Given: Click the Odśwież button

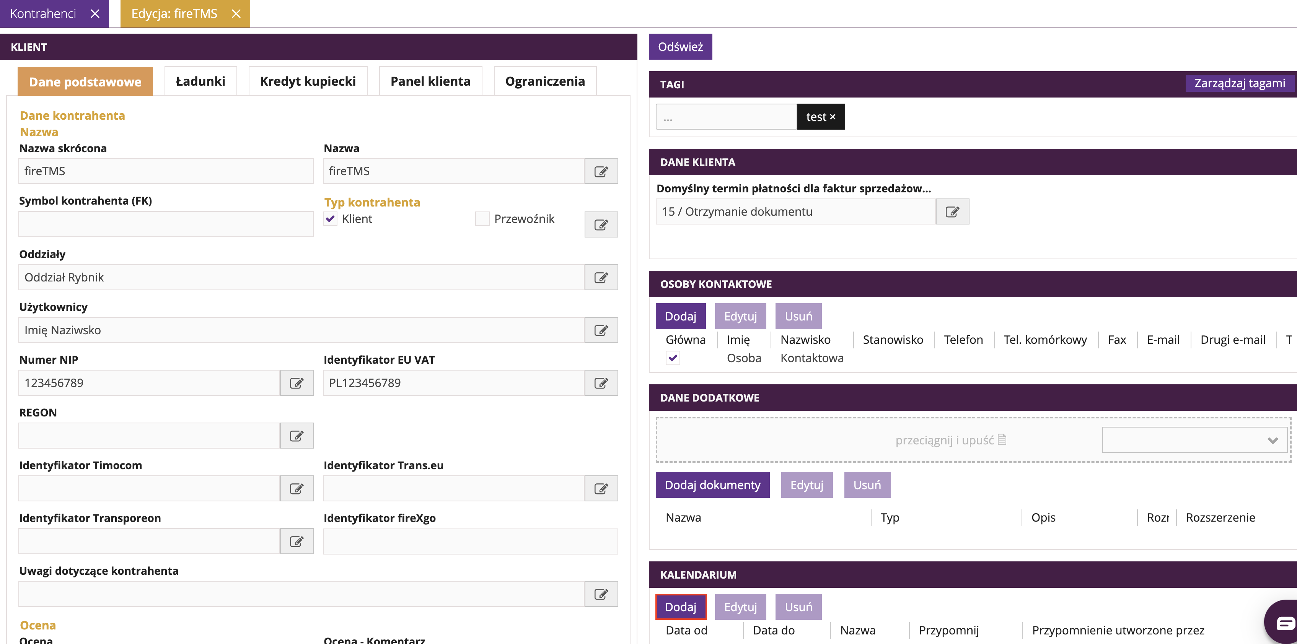Looking at the screenshot, I should pyautogui.click(x=680, y=47).
